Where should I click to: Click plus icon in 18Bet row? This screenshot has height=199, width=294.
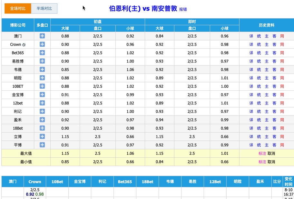pyautogui.click(x=42, y=128)
